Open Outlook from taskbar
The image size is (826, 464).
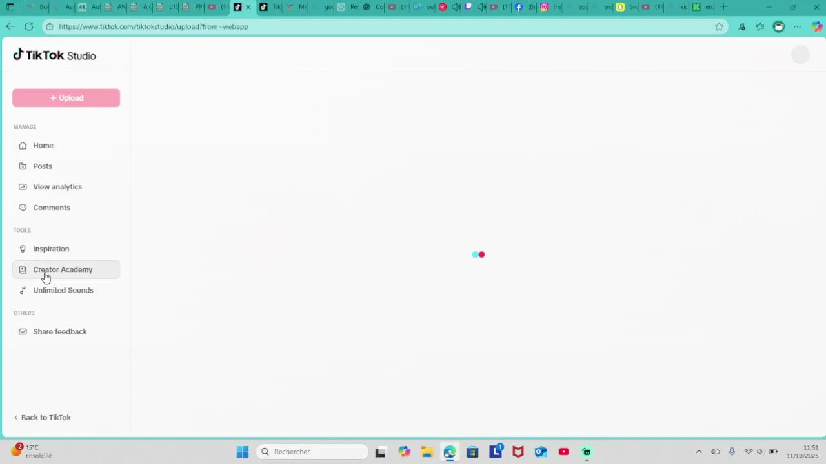tap(541, 452)
